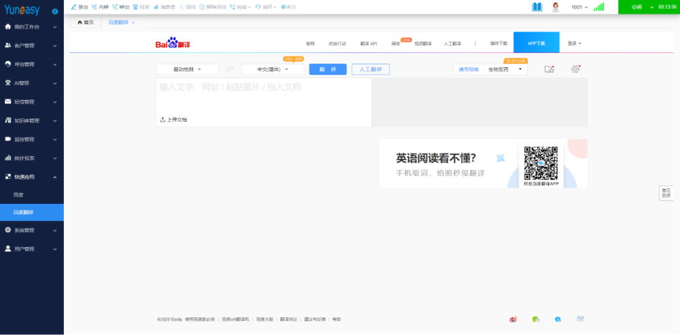This screenshot has width=680, height=335.
Task: Expand 用户管理 sidebar menu
Action: [x=32, y=249]
